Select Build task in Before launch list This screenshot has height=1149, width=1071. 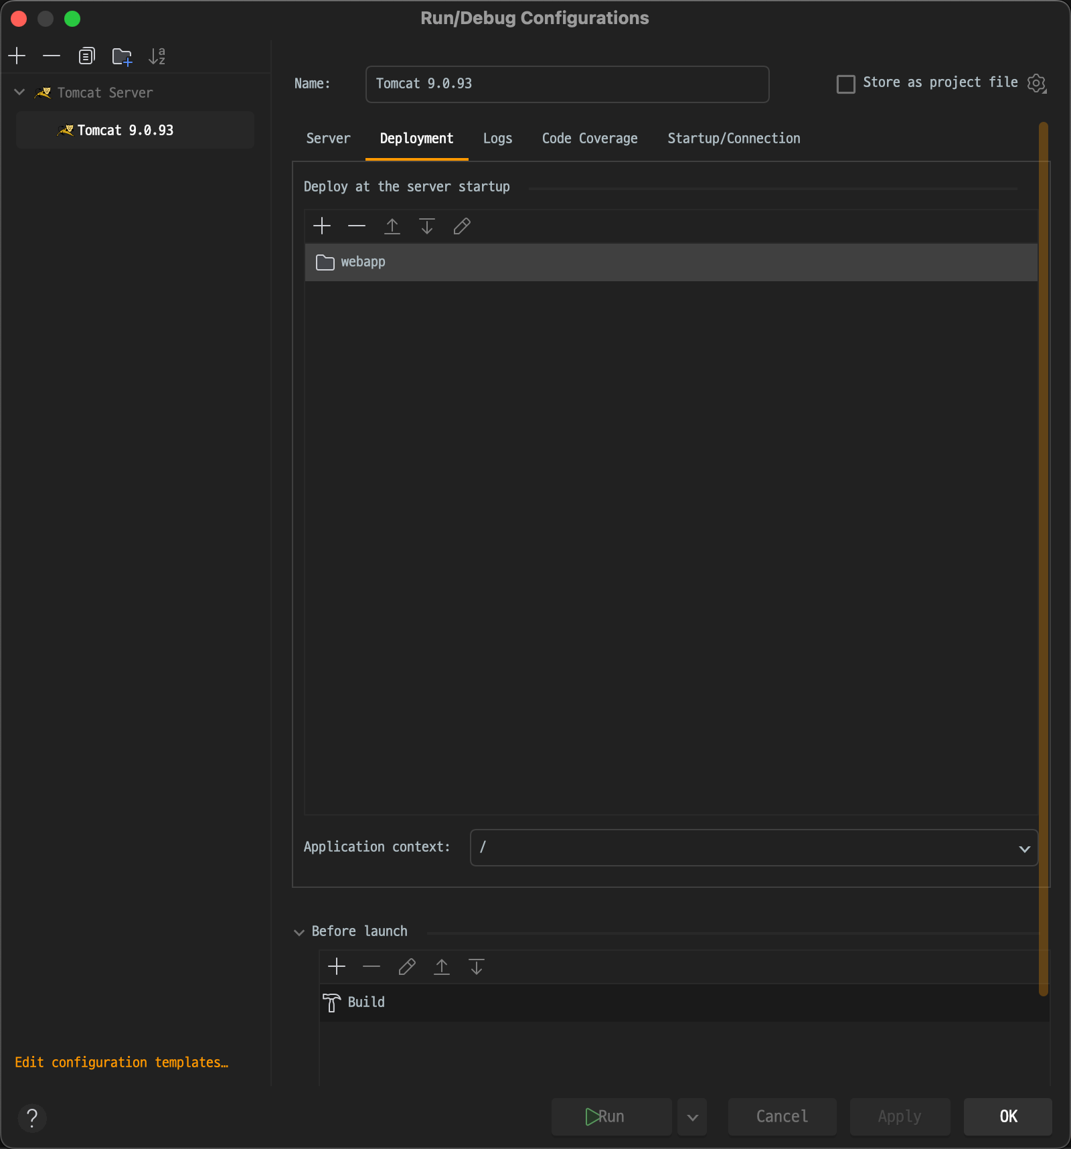pyautogui.click(x=684, y=1002)
